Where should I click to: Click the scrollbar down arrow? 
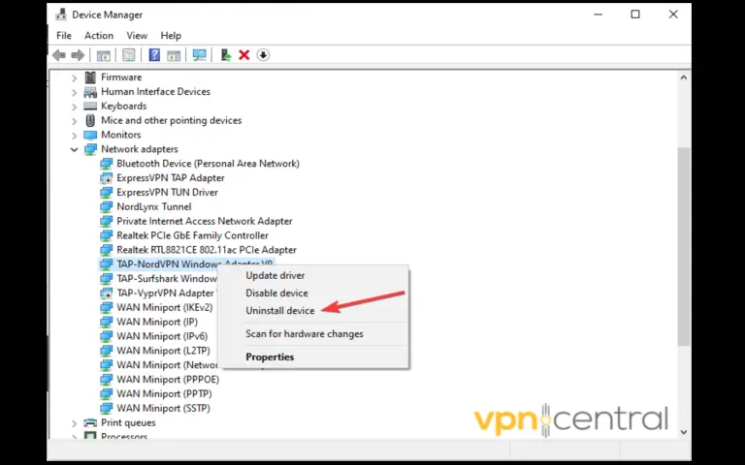(x=683, y=432)
